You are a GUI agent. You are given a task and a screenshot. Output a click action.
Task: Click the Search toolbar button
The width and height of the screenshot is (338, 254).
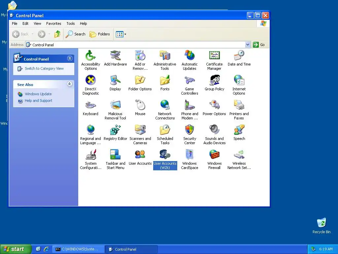click(x=76, y=34)
